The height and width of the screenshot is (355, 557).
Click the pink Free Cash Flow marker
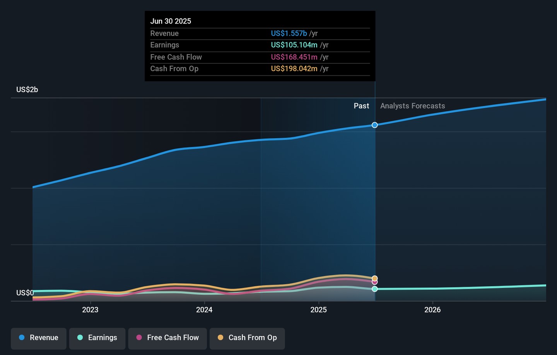pos(374,282)
